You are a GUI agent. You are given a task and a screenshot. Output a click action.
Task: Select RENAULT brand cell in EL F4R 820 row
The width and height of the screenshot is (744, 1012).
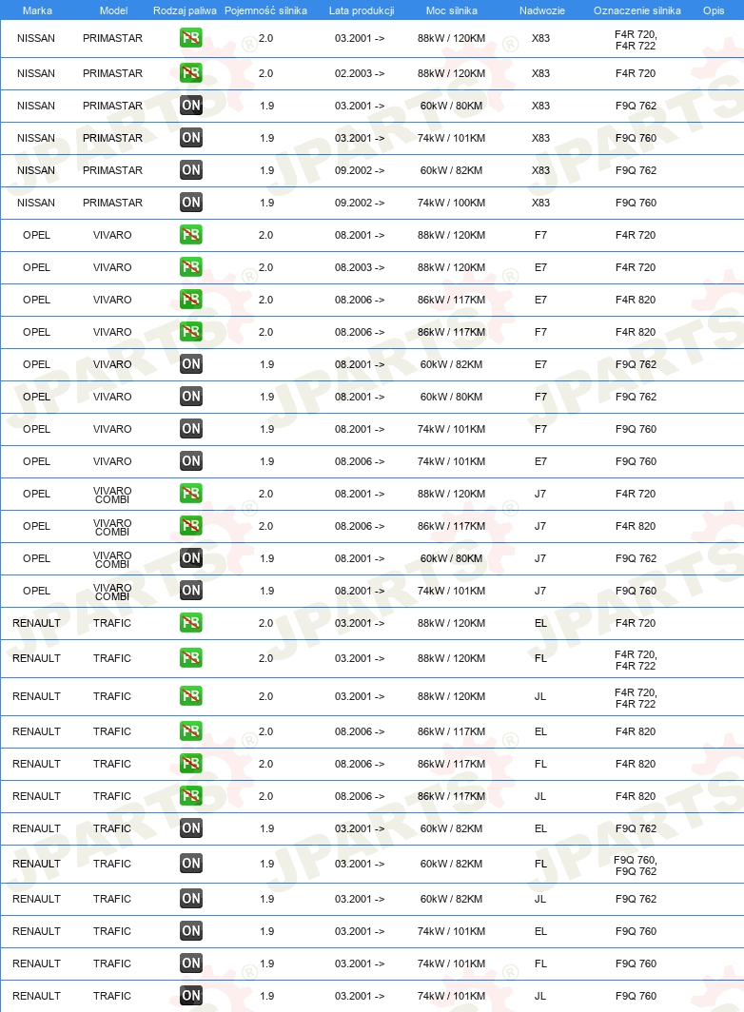tap(36, 731)
